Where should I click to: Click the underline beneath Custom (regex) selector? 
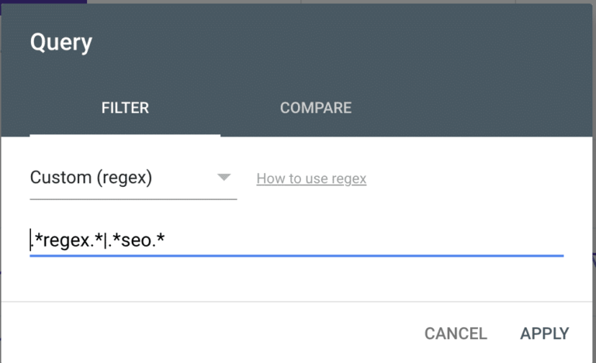coord(133,199)
